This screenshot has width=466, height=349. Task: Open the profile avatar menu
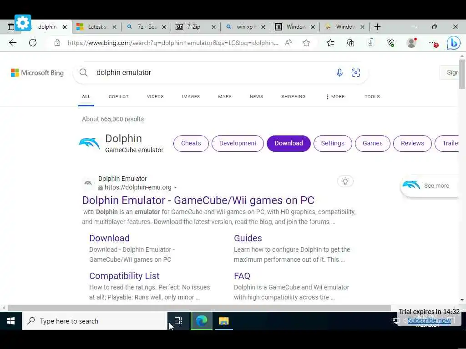coord(411,43)
